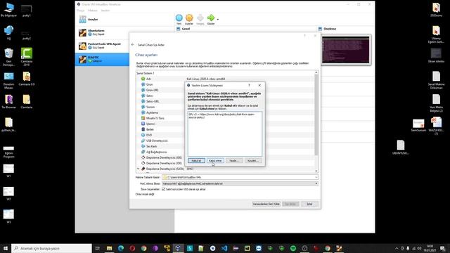Click VirtualBox icon in taskbar
This screenshot has width=450, height=253.
178,248
